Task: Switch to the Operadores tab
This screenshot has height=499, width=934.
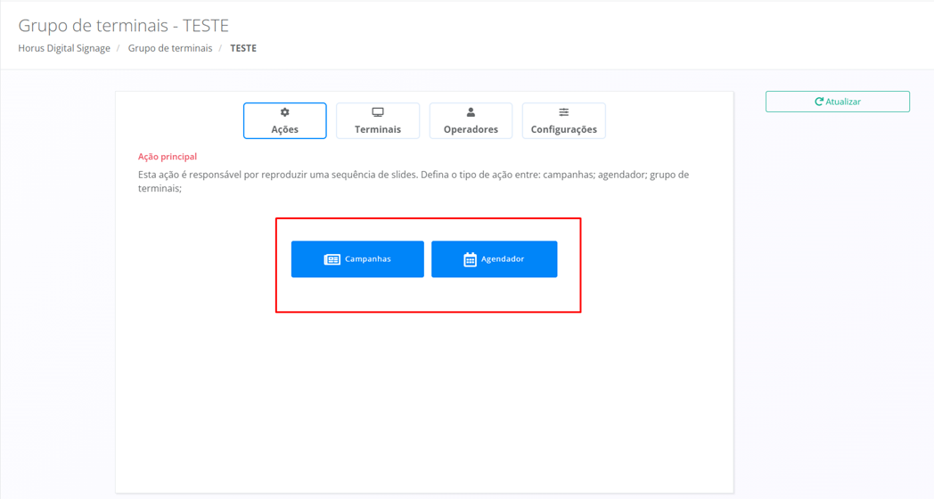Action: 471,129
